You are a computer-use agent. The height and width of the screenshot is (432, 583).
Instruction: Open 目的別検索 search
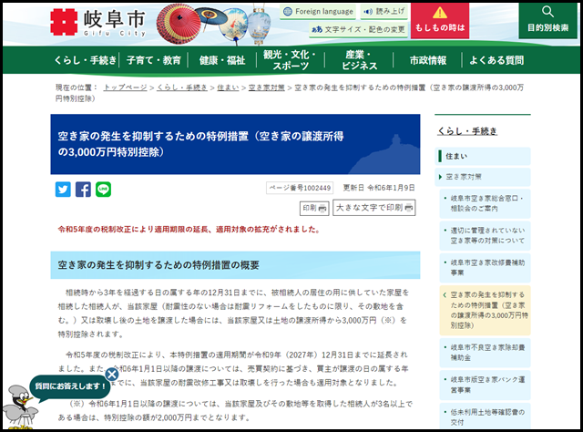pos(548,20)
